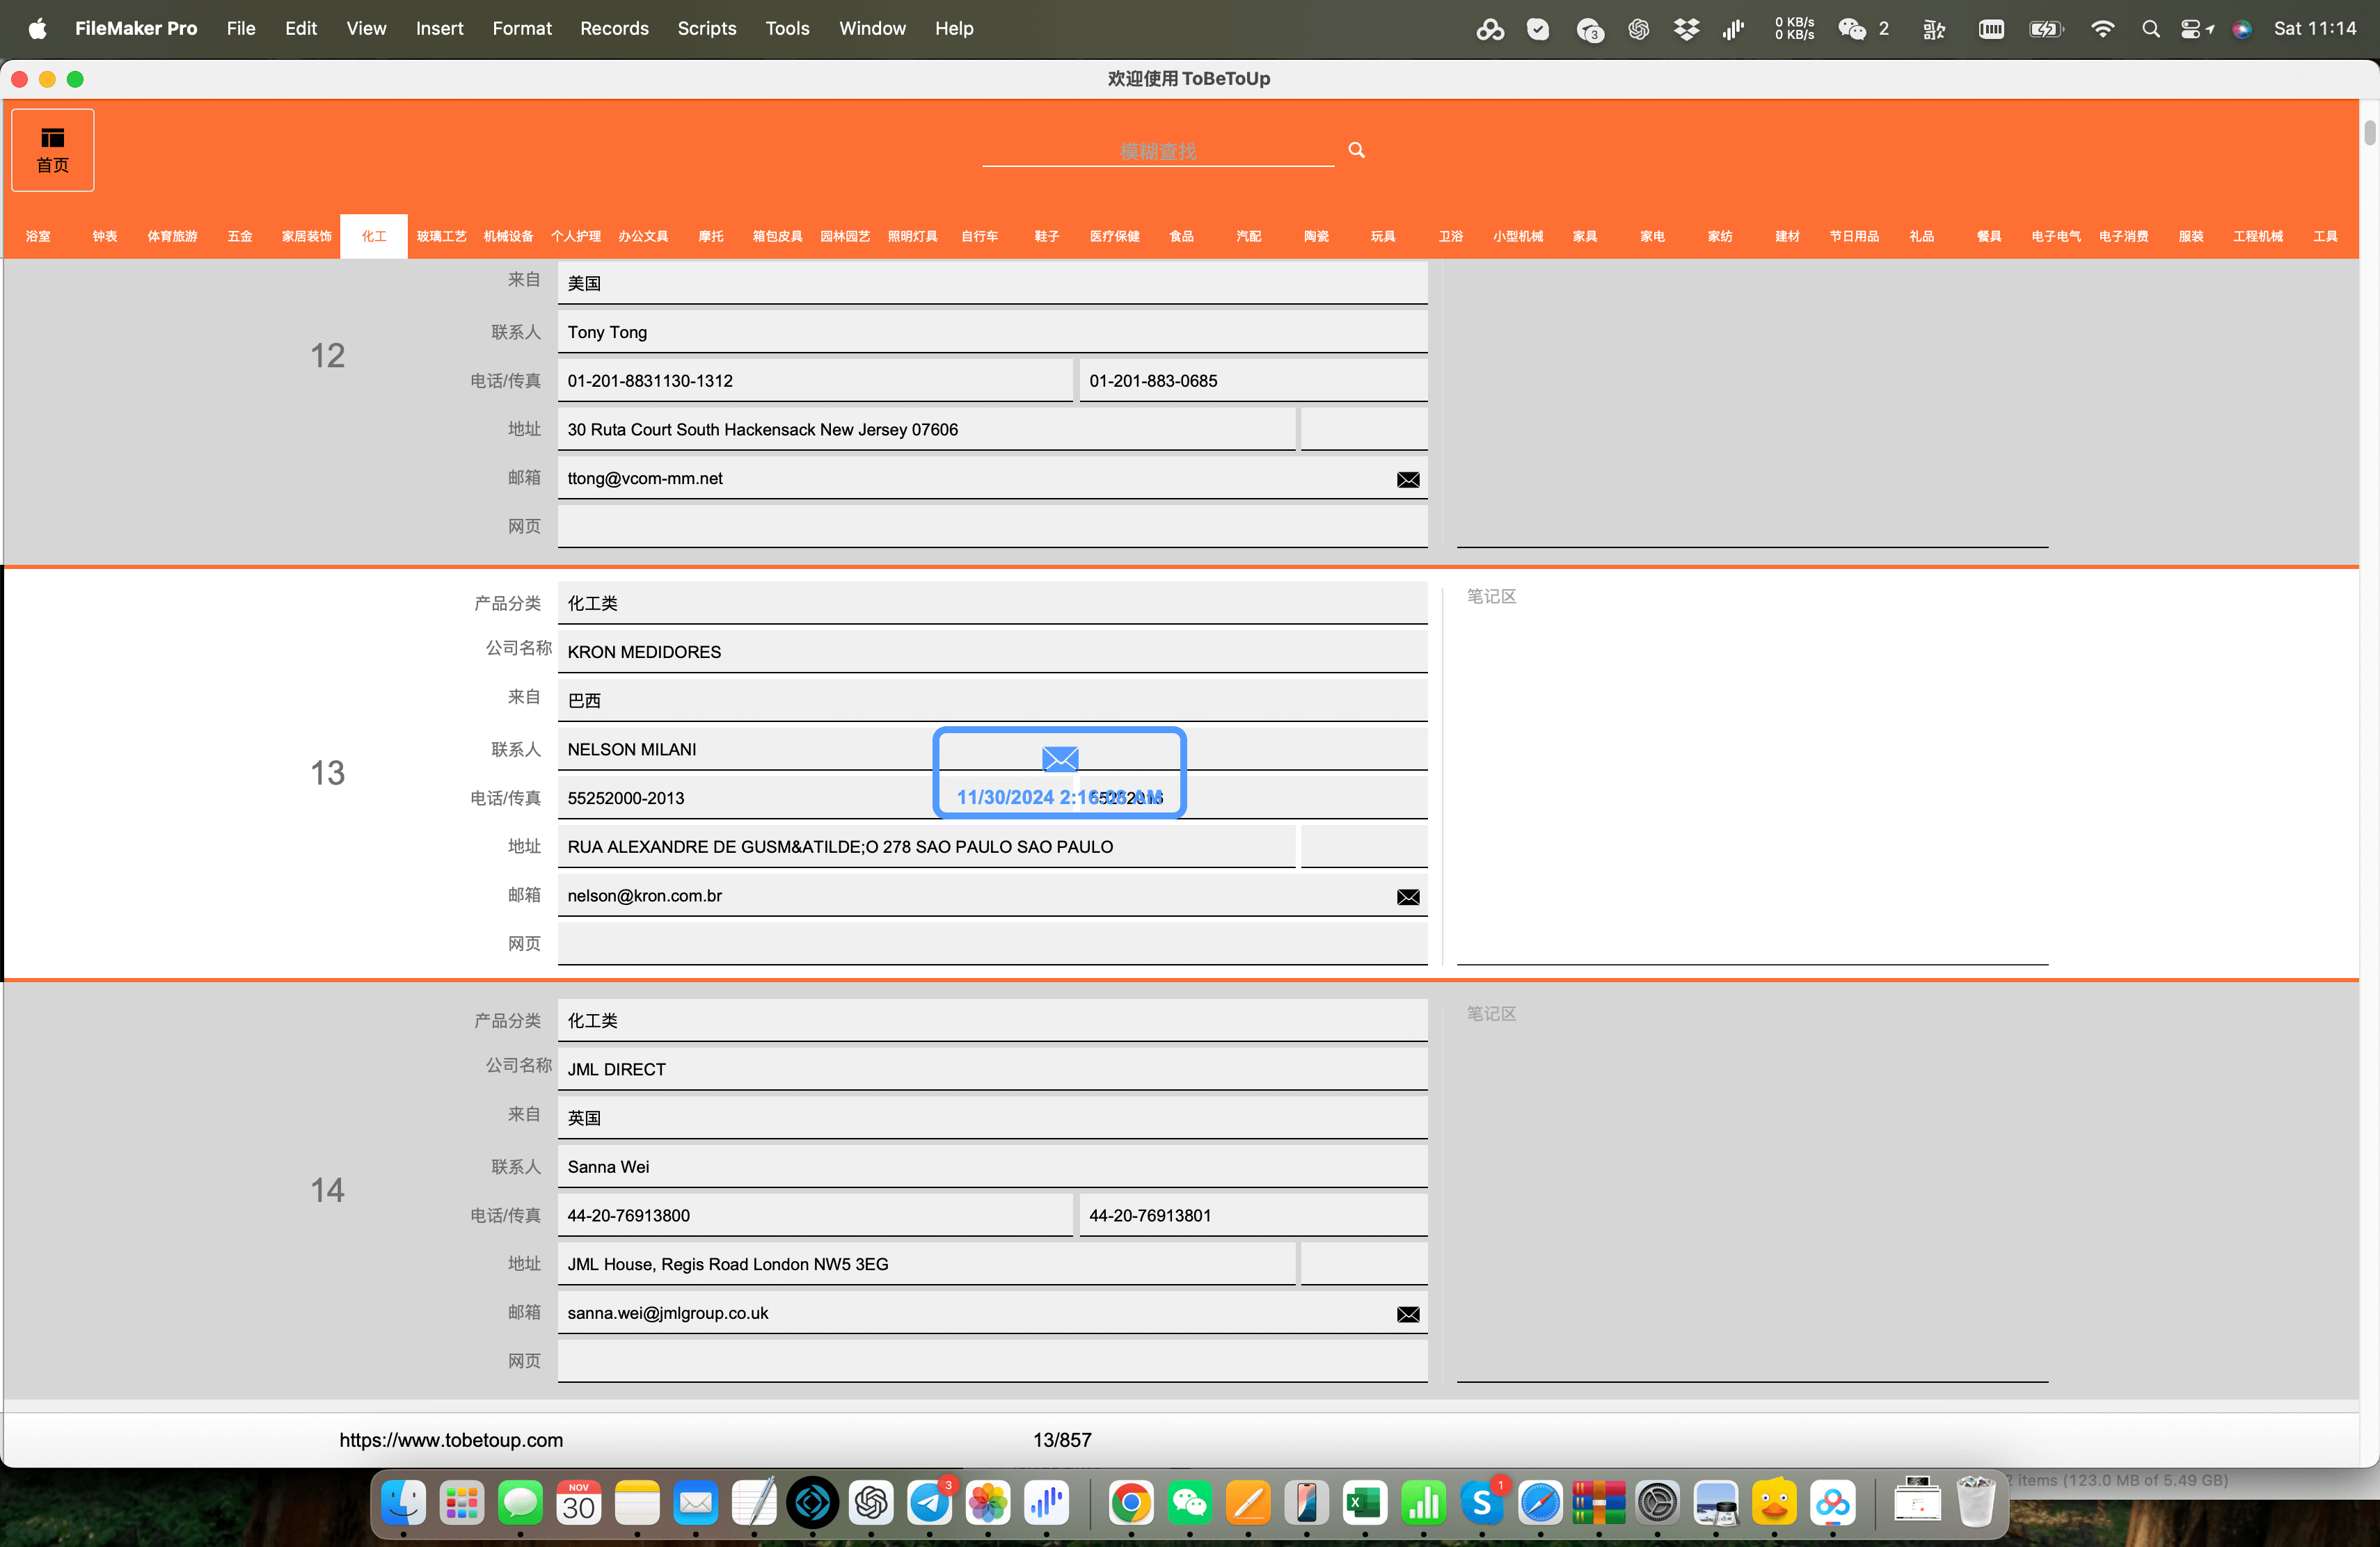Click the 巴西 country field of record 13
The width and height of the screenshot is (2380, 1547).
pos(992,700)
